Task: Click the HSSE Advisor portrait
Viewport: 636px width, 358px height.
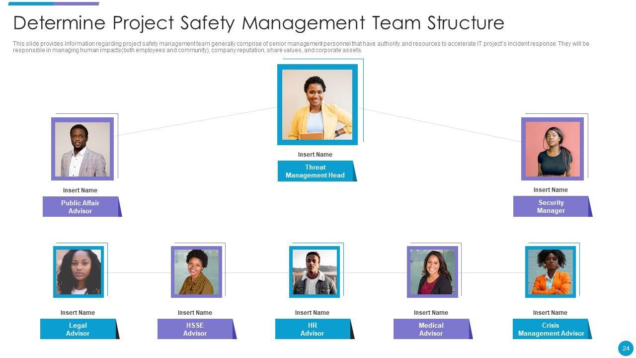Action: [x=196, y=272]
